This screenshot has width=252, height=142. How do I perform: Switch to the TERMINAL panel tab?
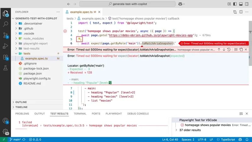[x=80, y=114]
